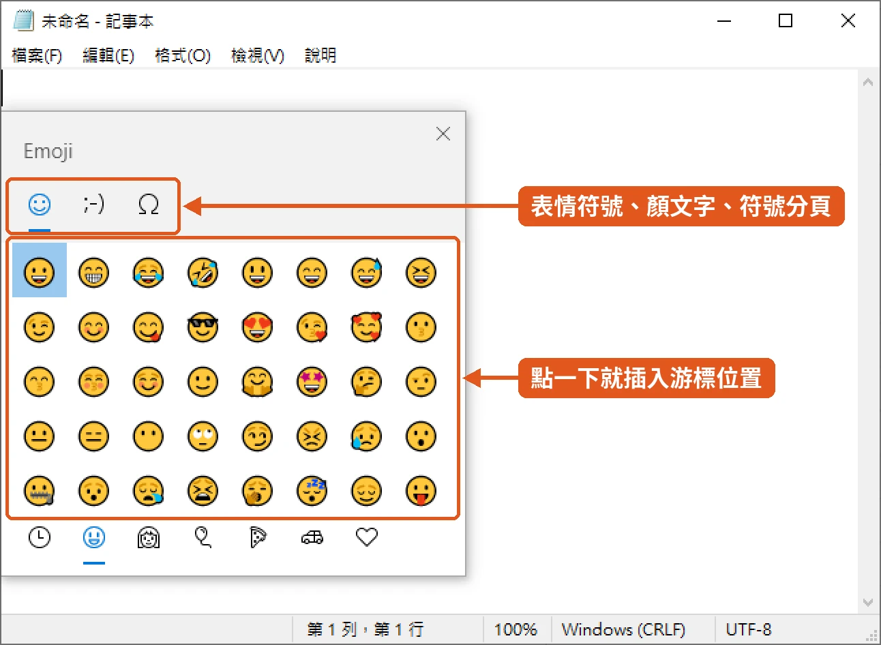
Task: Click the scrollbar up arrow in Notepad
Action: tap(868, 82)
